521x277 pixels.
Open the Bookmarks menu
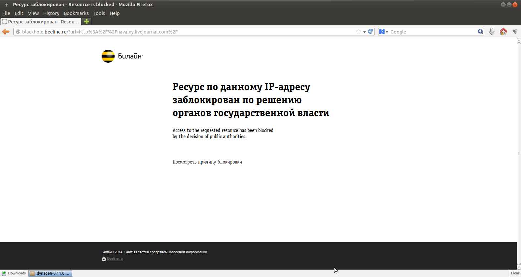pos(76,13)
